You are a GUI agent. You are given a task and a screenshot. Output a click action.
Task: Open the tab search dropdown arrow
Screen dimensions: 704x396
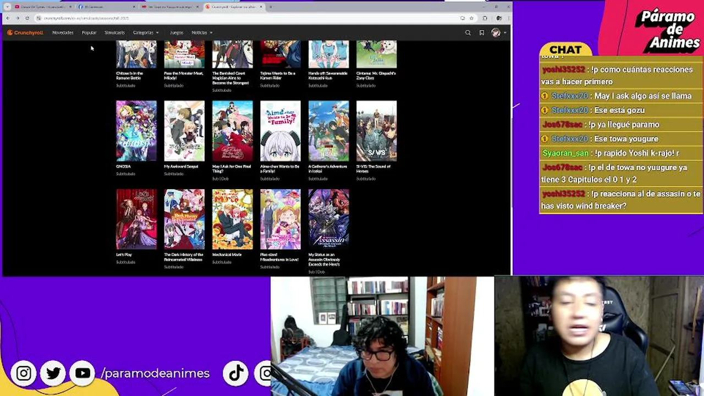tap(7, 7)
